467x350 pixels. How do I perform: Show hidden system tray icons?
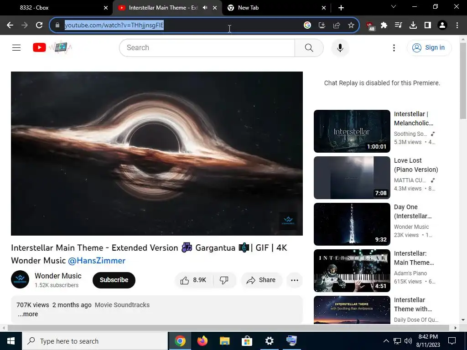coord(386,341)
